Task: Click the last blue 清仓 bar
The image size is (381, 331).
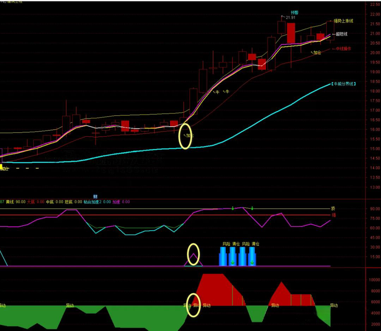Action: [252, 256]
